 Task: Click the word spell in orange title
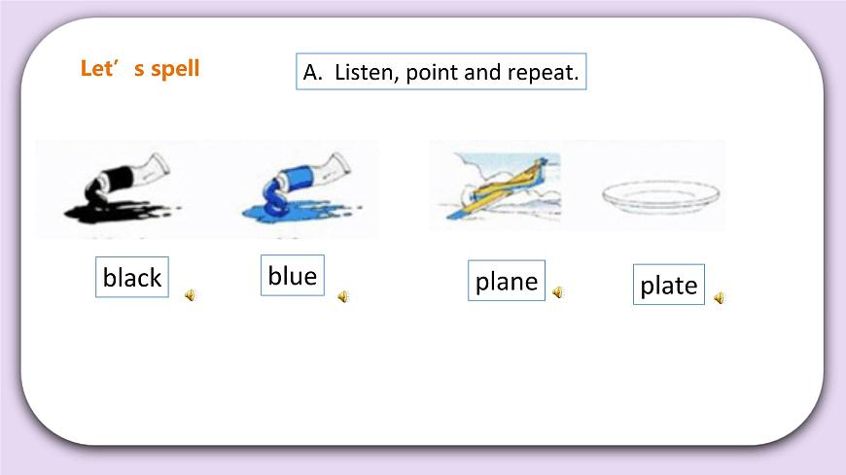tap(175, 68)
